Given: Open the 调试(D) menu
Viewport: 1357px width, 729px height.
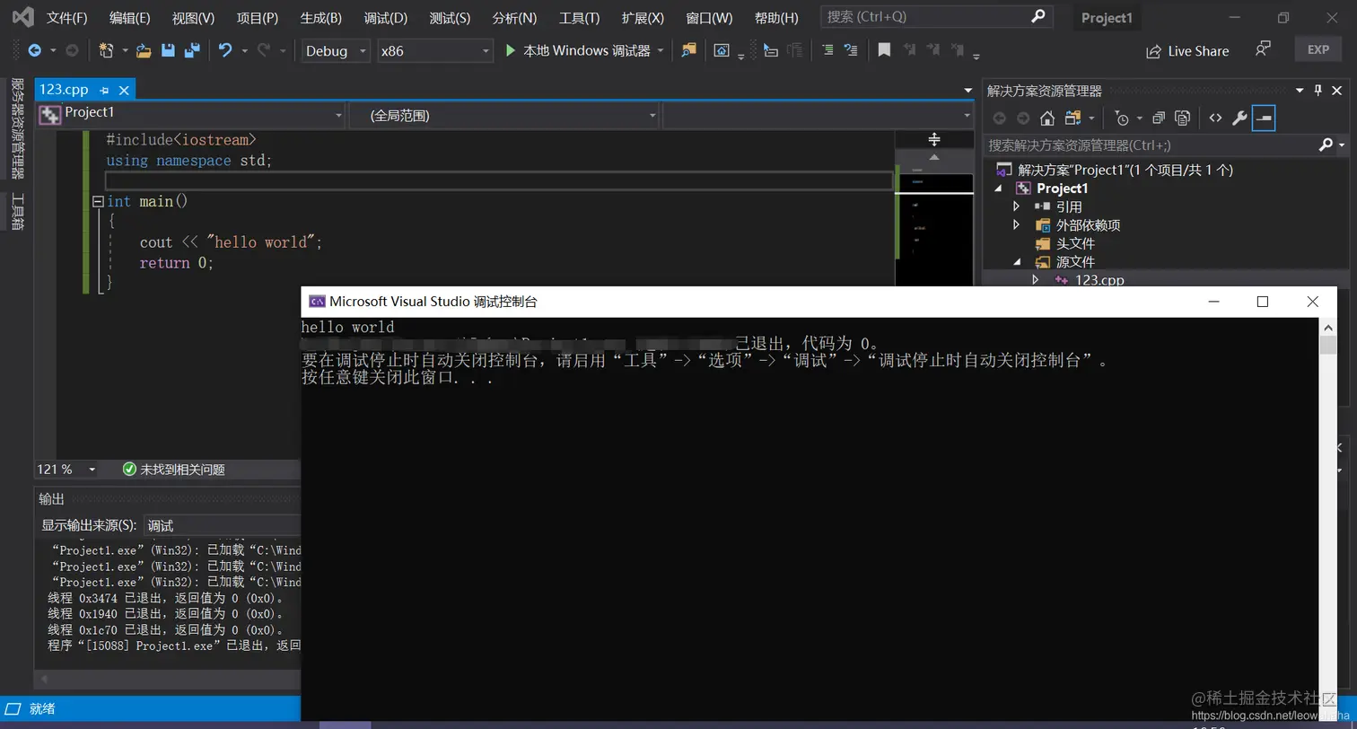Looking at the screenshot, I should (385, 17).
